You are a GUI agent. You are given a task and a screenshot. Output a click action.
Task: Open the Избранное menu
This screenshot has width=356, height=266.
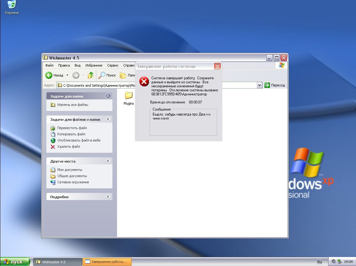(94, 65)
